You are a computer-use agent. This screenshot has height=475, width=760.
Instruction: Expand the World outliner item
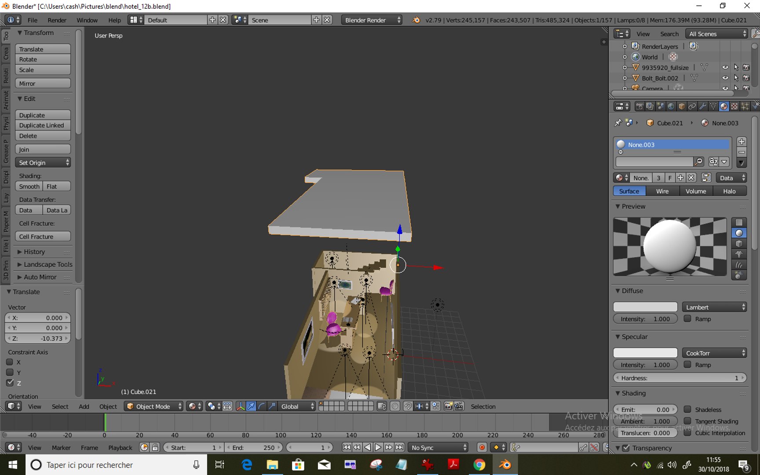pos(625,57)
